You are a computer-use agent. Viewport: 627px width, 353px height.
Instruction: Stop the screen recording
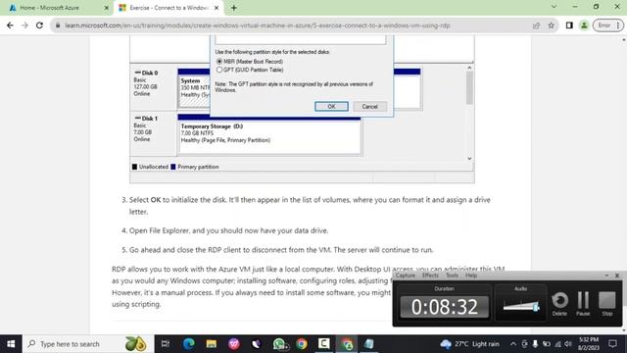pos(607,304)
